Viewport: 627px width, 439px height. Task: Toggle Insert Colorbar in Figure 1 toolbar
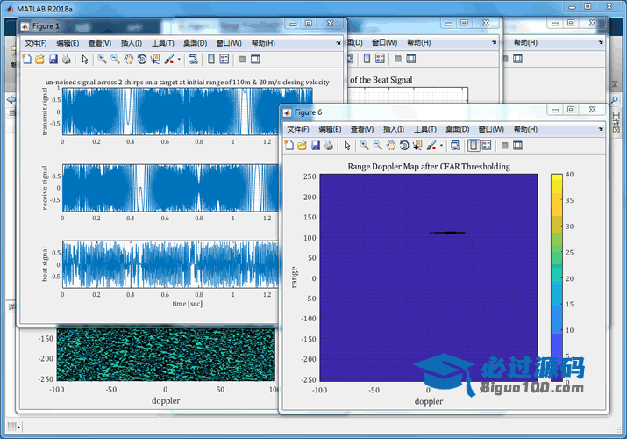pyautogui.click(x=211, y=59)
